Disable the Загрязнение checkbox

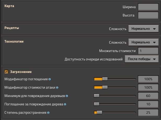(x=6, y=72)
